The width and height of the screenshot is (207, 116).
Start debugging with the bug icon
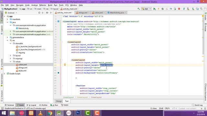click(x=163, y=9)
